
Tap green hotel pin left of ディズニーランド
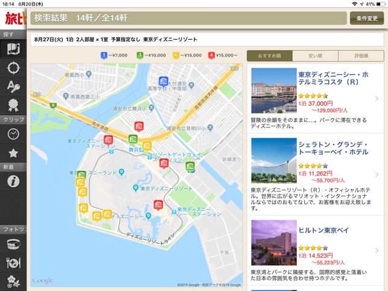[x=81, y=174]
